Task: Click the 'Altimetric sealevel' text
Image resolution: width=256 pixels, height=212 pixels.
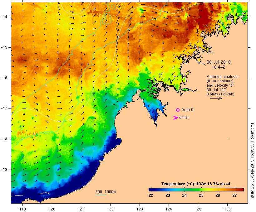Action: point(223,77)
